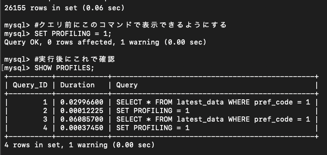Click the SELECT query in row 1
327x155 pixels.
click(213, 102)
